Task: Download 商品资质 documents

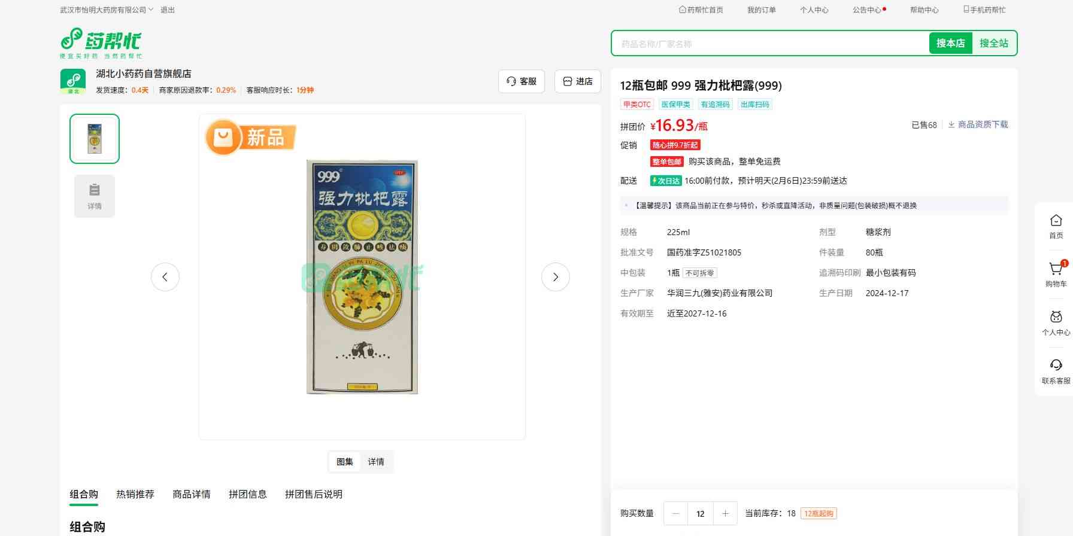Action: coord(978,124)
